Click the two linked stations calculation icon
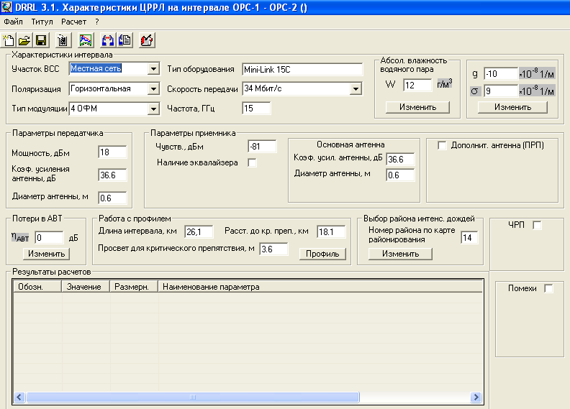 click(108, 40)
